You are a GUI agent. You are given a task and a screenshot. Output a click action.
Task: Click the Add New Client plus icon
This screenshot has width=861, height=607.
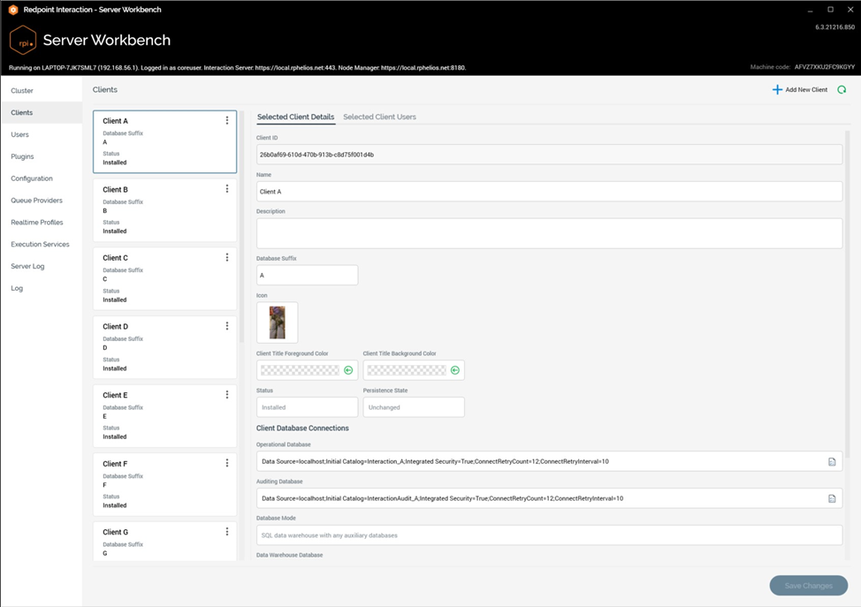click(x=777, y=90)
